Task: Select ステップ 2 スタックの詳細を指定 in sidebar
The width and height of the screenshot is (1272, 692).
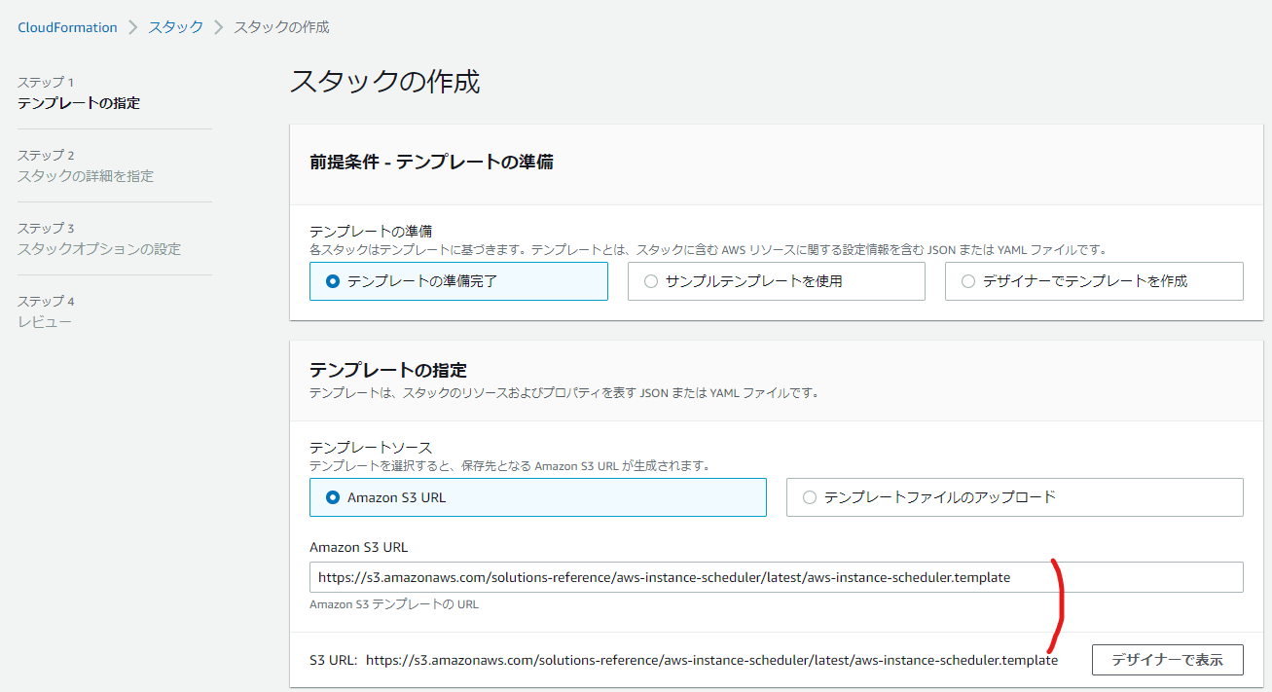Action: (x=86, y=165)
